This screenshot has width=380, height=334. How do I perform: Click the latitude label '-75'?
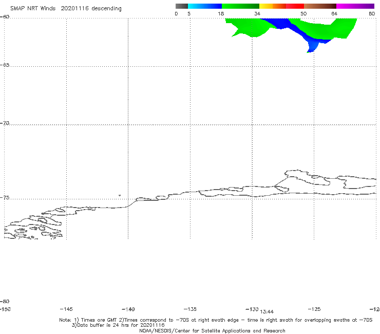[5, 198]
